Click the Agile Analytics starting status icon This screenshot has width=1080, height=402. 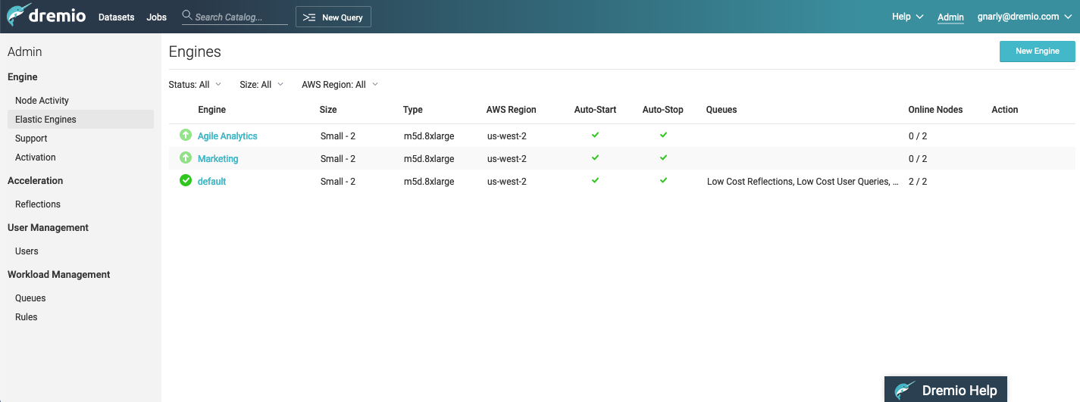click(186, 136)
